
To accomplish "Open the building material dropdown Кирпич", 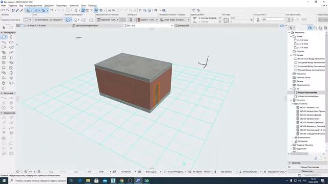I will pyautogui.click(x=147, y=19).
